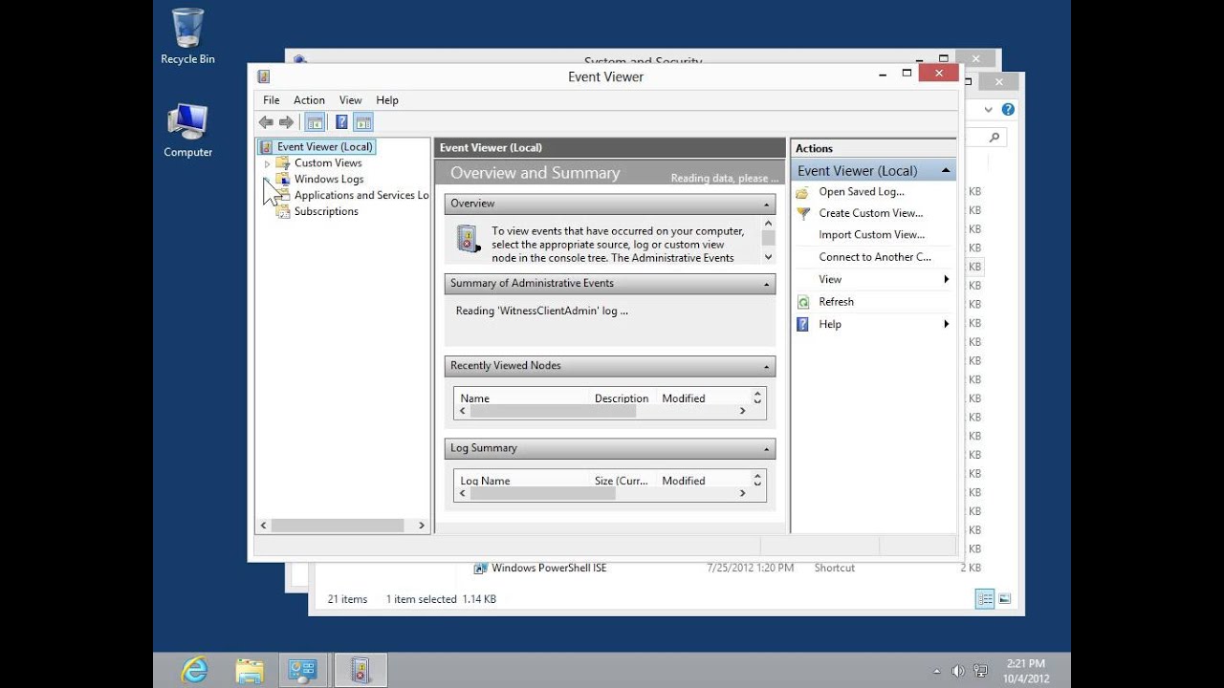Collapse the Recently Viewed Nodes section
This screenshot has width=1224, height=688.
tap(767, 366)
